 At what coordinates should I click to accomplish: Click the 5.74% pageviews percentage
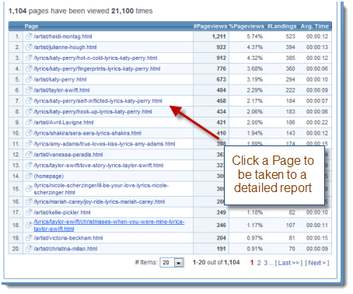coord(255,37)
